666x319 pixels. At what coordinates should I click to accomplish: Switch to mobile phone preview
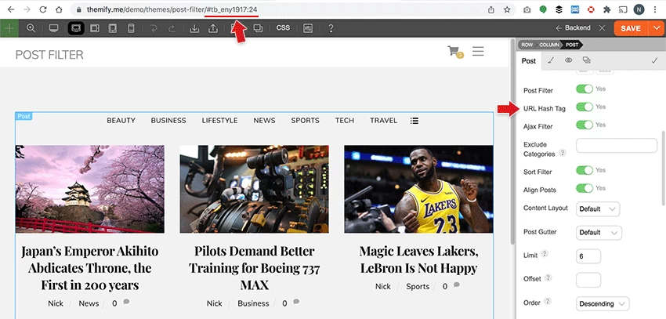pos(132,28)
